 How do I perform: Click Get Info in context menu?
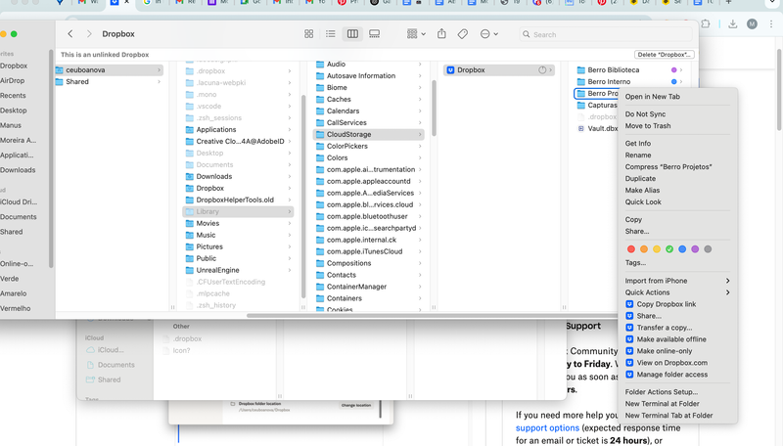pos(638,144)
